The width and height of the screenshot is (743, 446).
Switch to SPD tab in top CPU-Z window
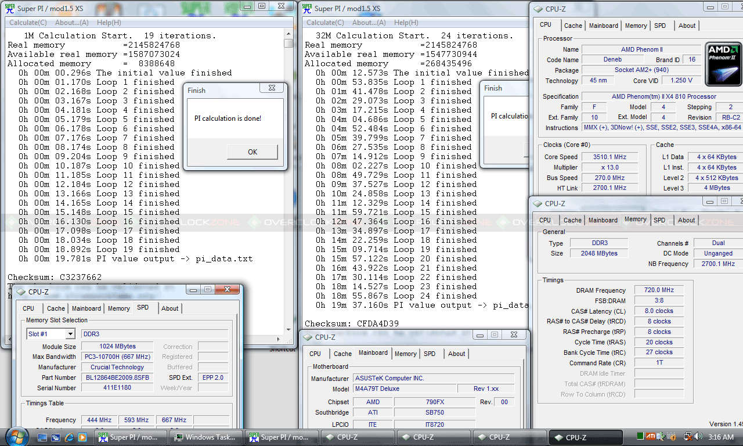[x=660, y=26]
